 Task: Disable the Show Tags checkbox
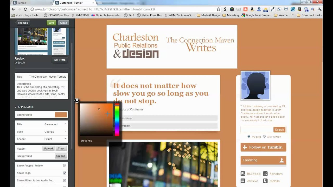pos(65,173)
